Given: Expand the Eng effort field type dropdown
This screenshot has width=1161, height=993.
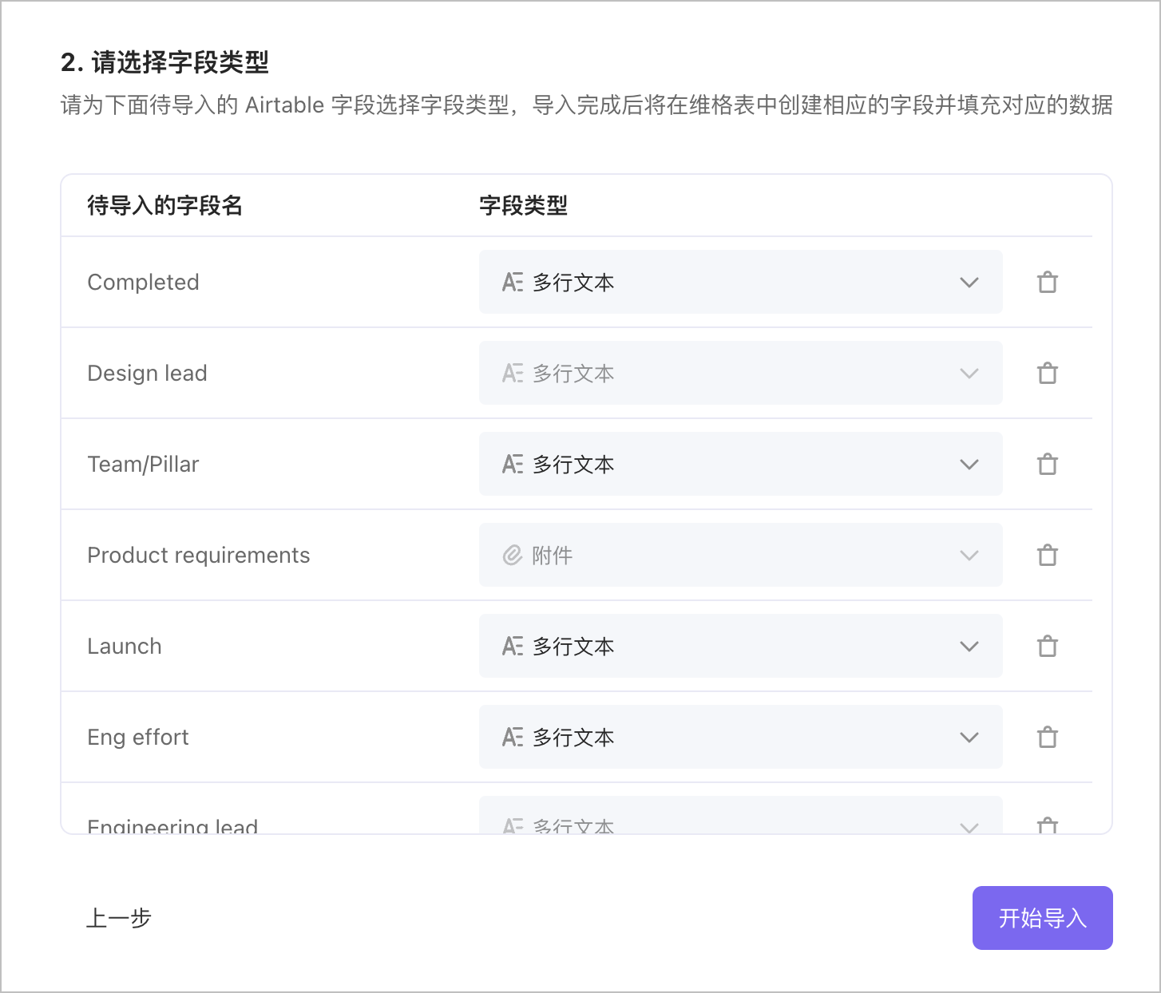Looking at the screenshot, I should (x=969, y=737).
